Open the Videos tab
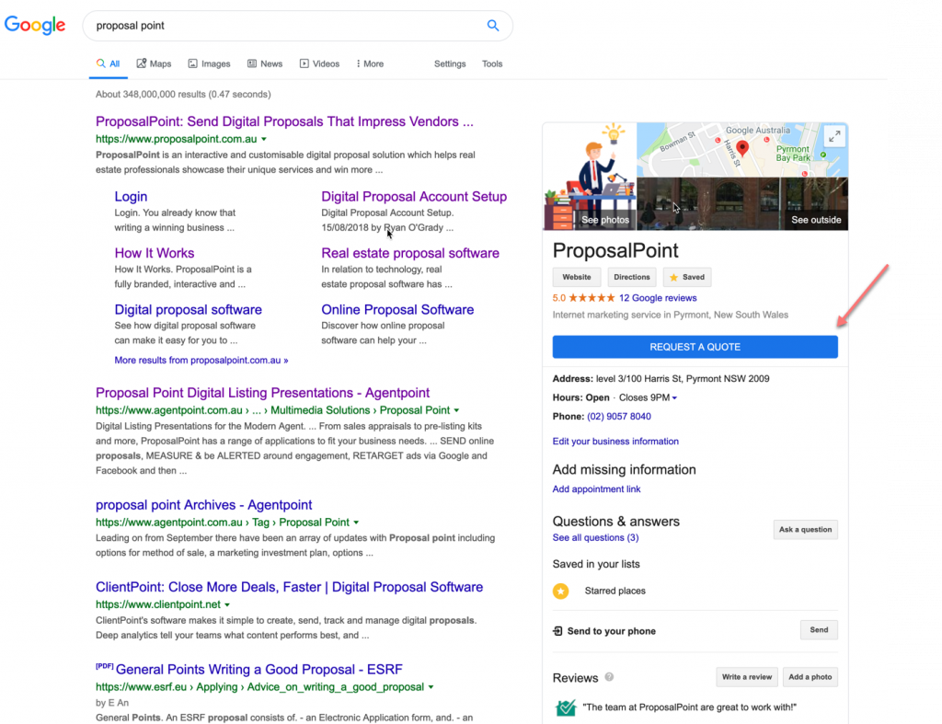Screen dimensions: 942x724 click(319, 63)
